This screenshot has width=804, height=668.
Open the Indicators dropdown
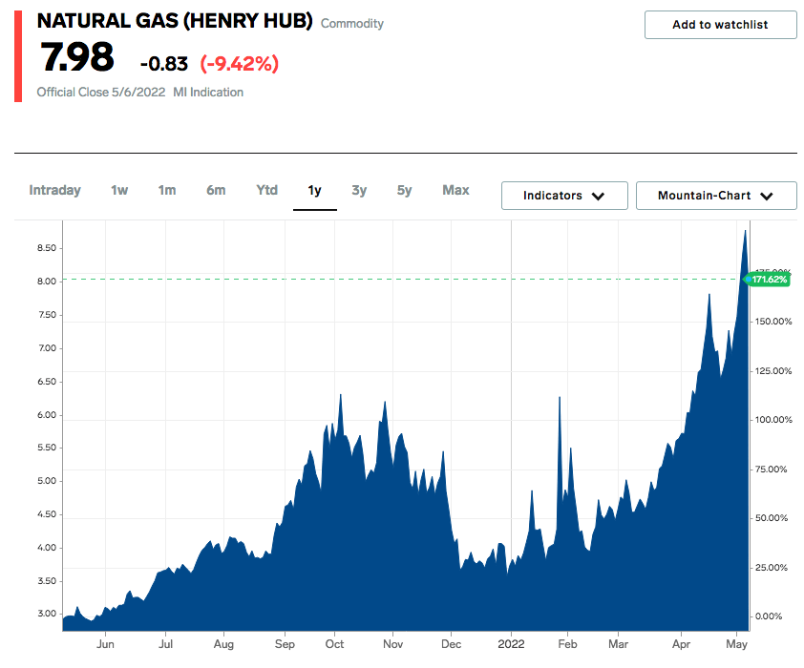[563, 195]
